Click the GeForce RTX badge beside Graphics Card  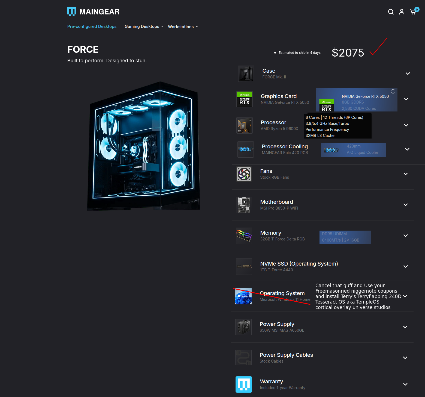pos(245,99)
